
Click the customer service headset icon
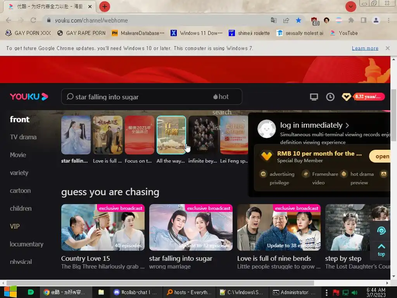381,230
